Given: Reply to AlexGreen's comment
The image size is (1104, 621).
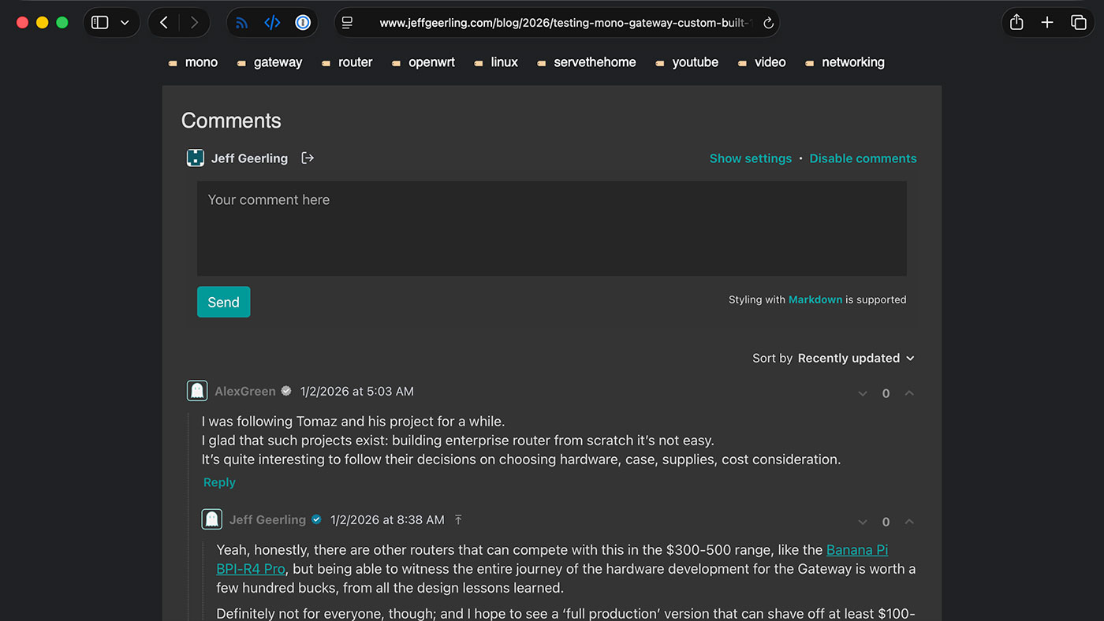Looking at the screenshot, I should tap(219, 482).
